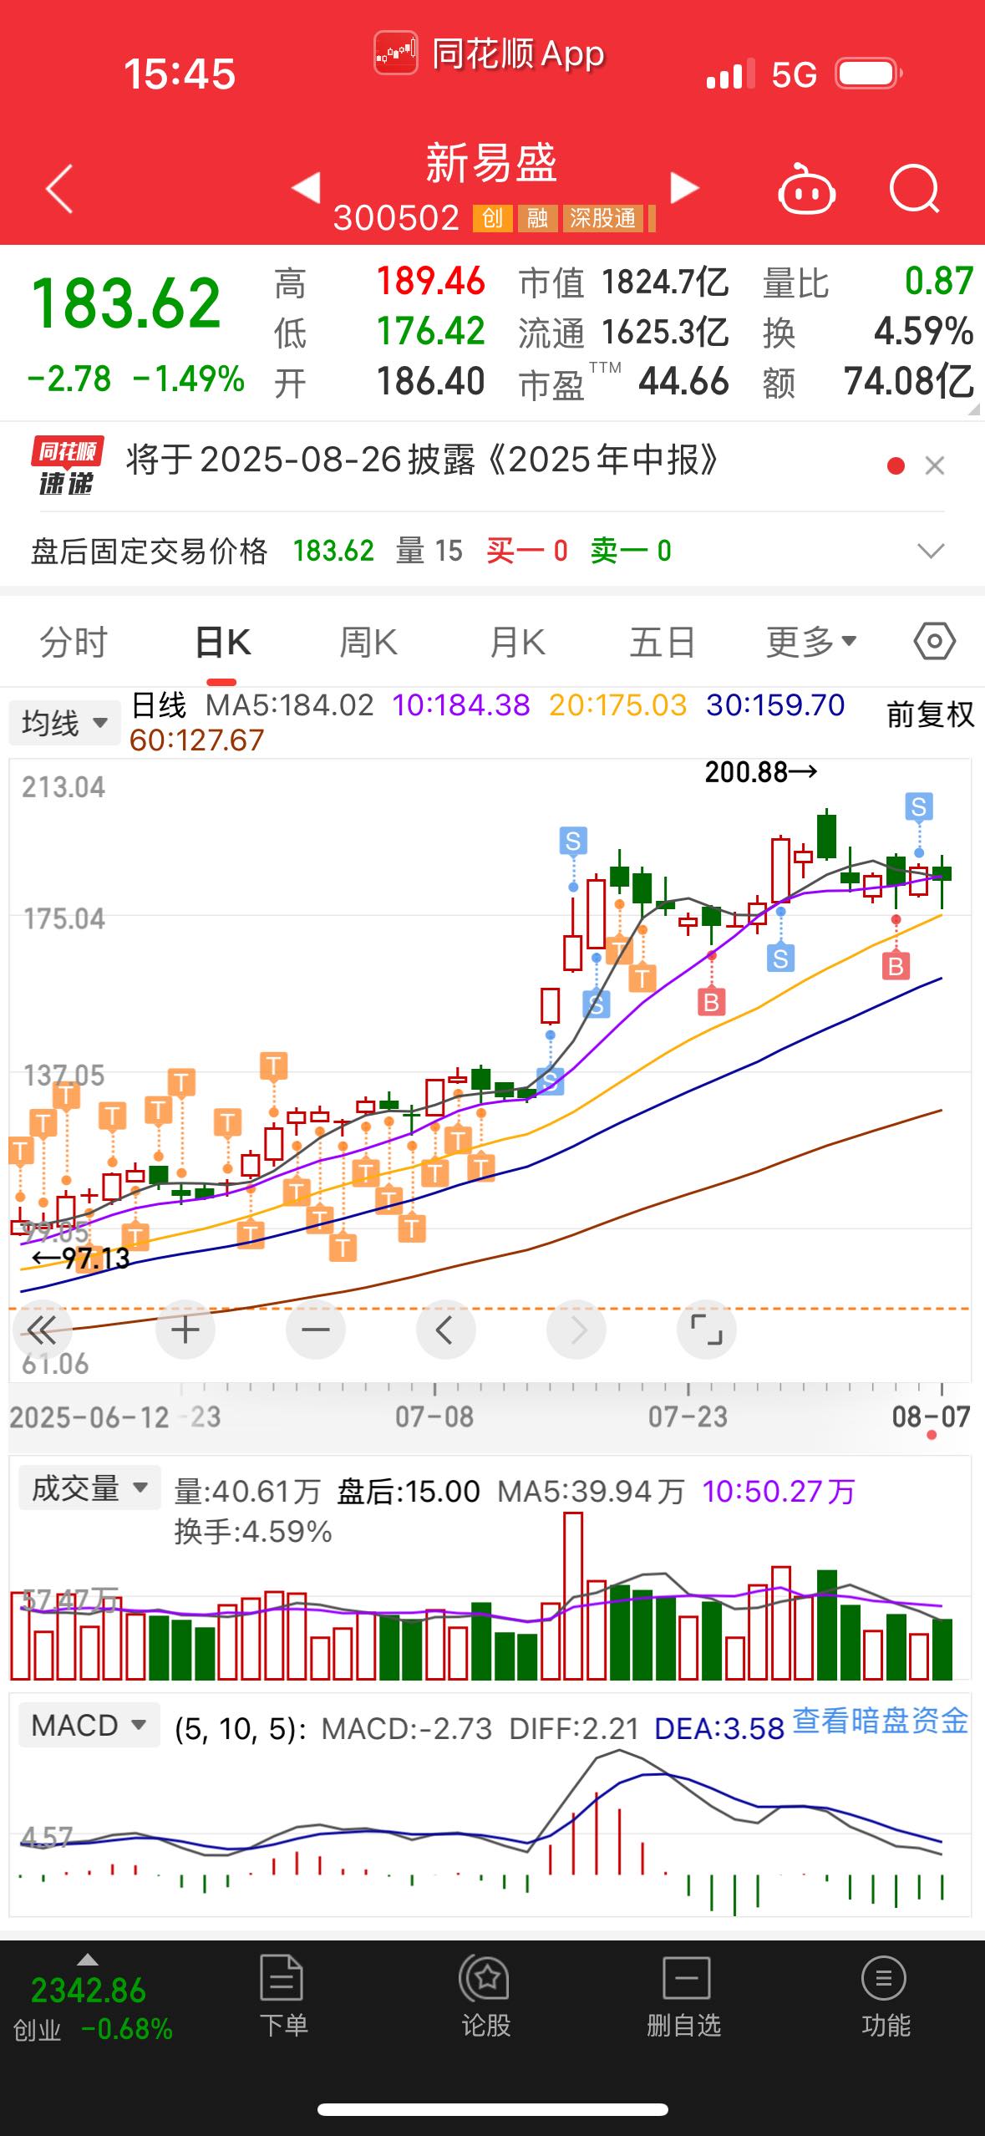Tap the 融 badge tag
This screenshot has height=2136, width=985.
click(537, 218)
